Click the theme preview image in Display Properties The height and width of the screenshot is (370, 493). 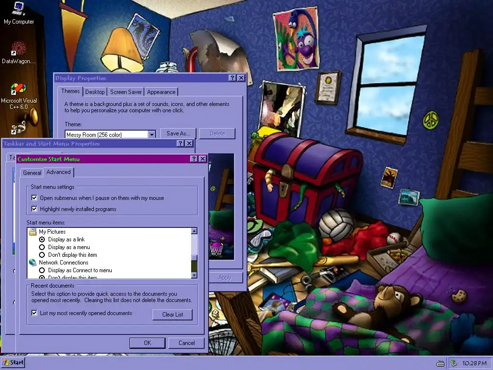point(221,206)
